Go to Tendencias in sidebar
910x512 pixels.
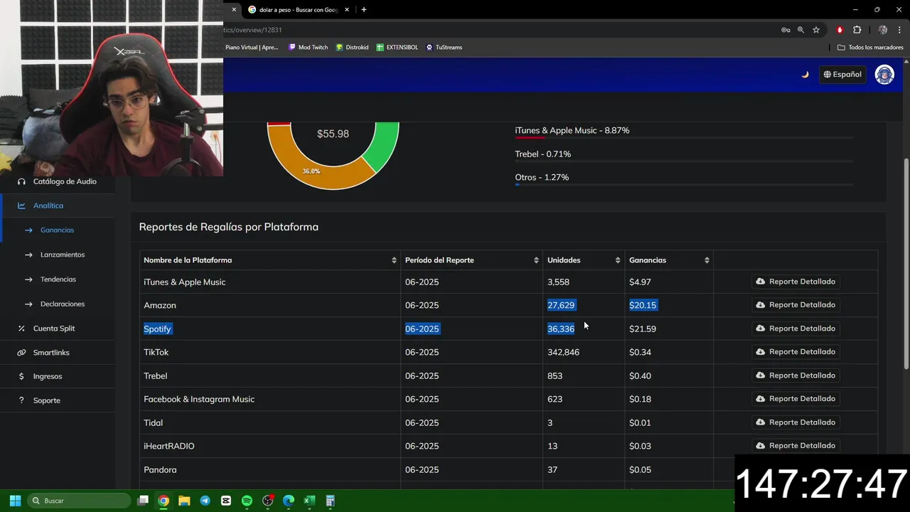pyautogui.click(x=58, y=279)
